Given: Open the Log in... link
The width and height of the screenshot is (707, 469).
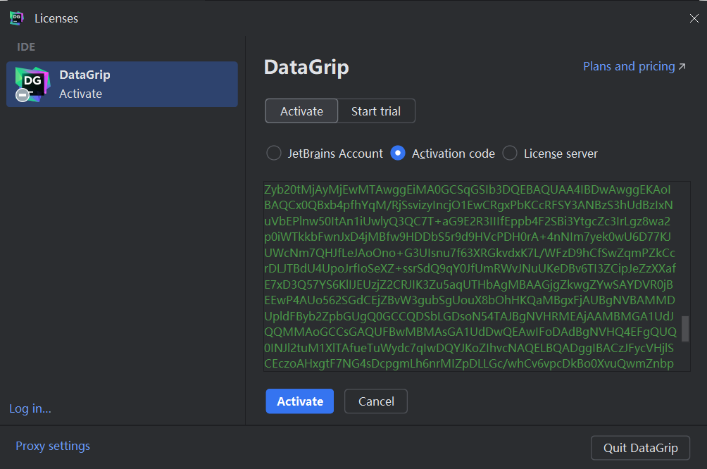Looking at the screenshot, I should coord(30,408).
